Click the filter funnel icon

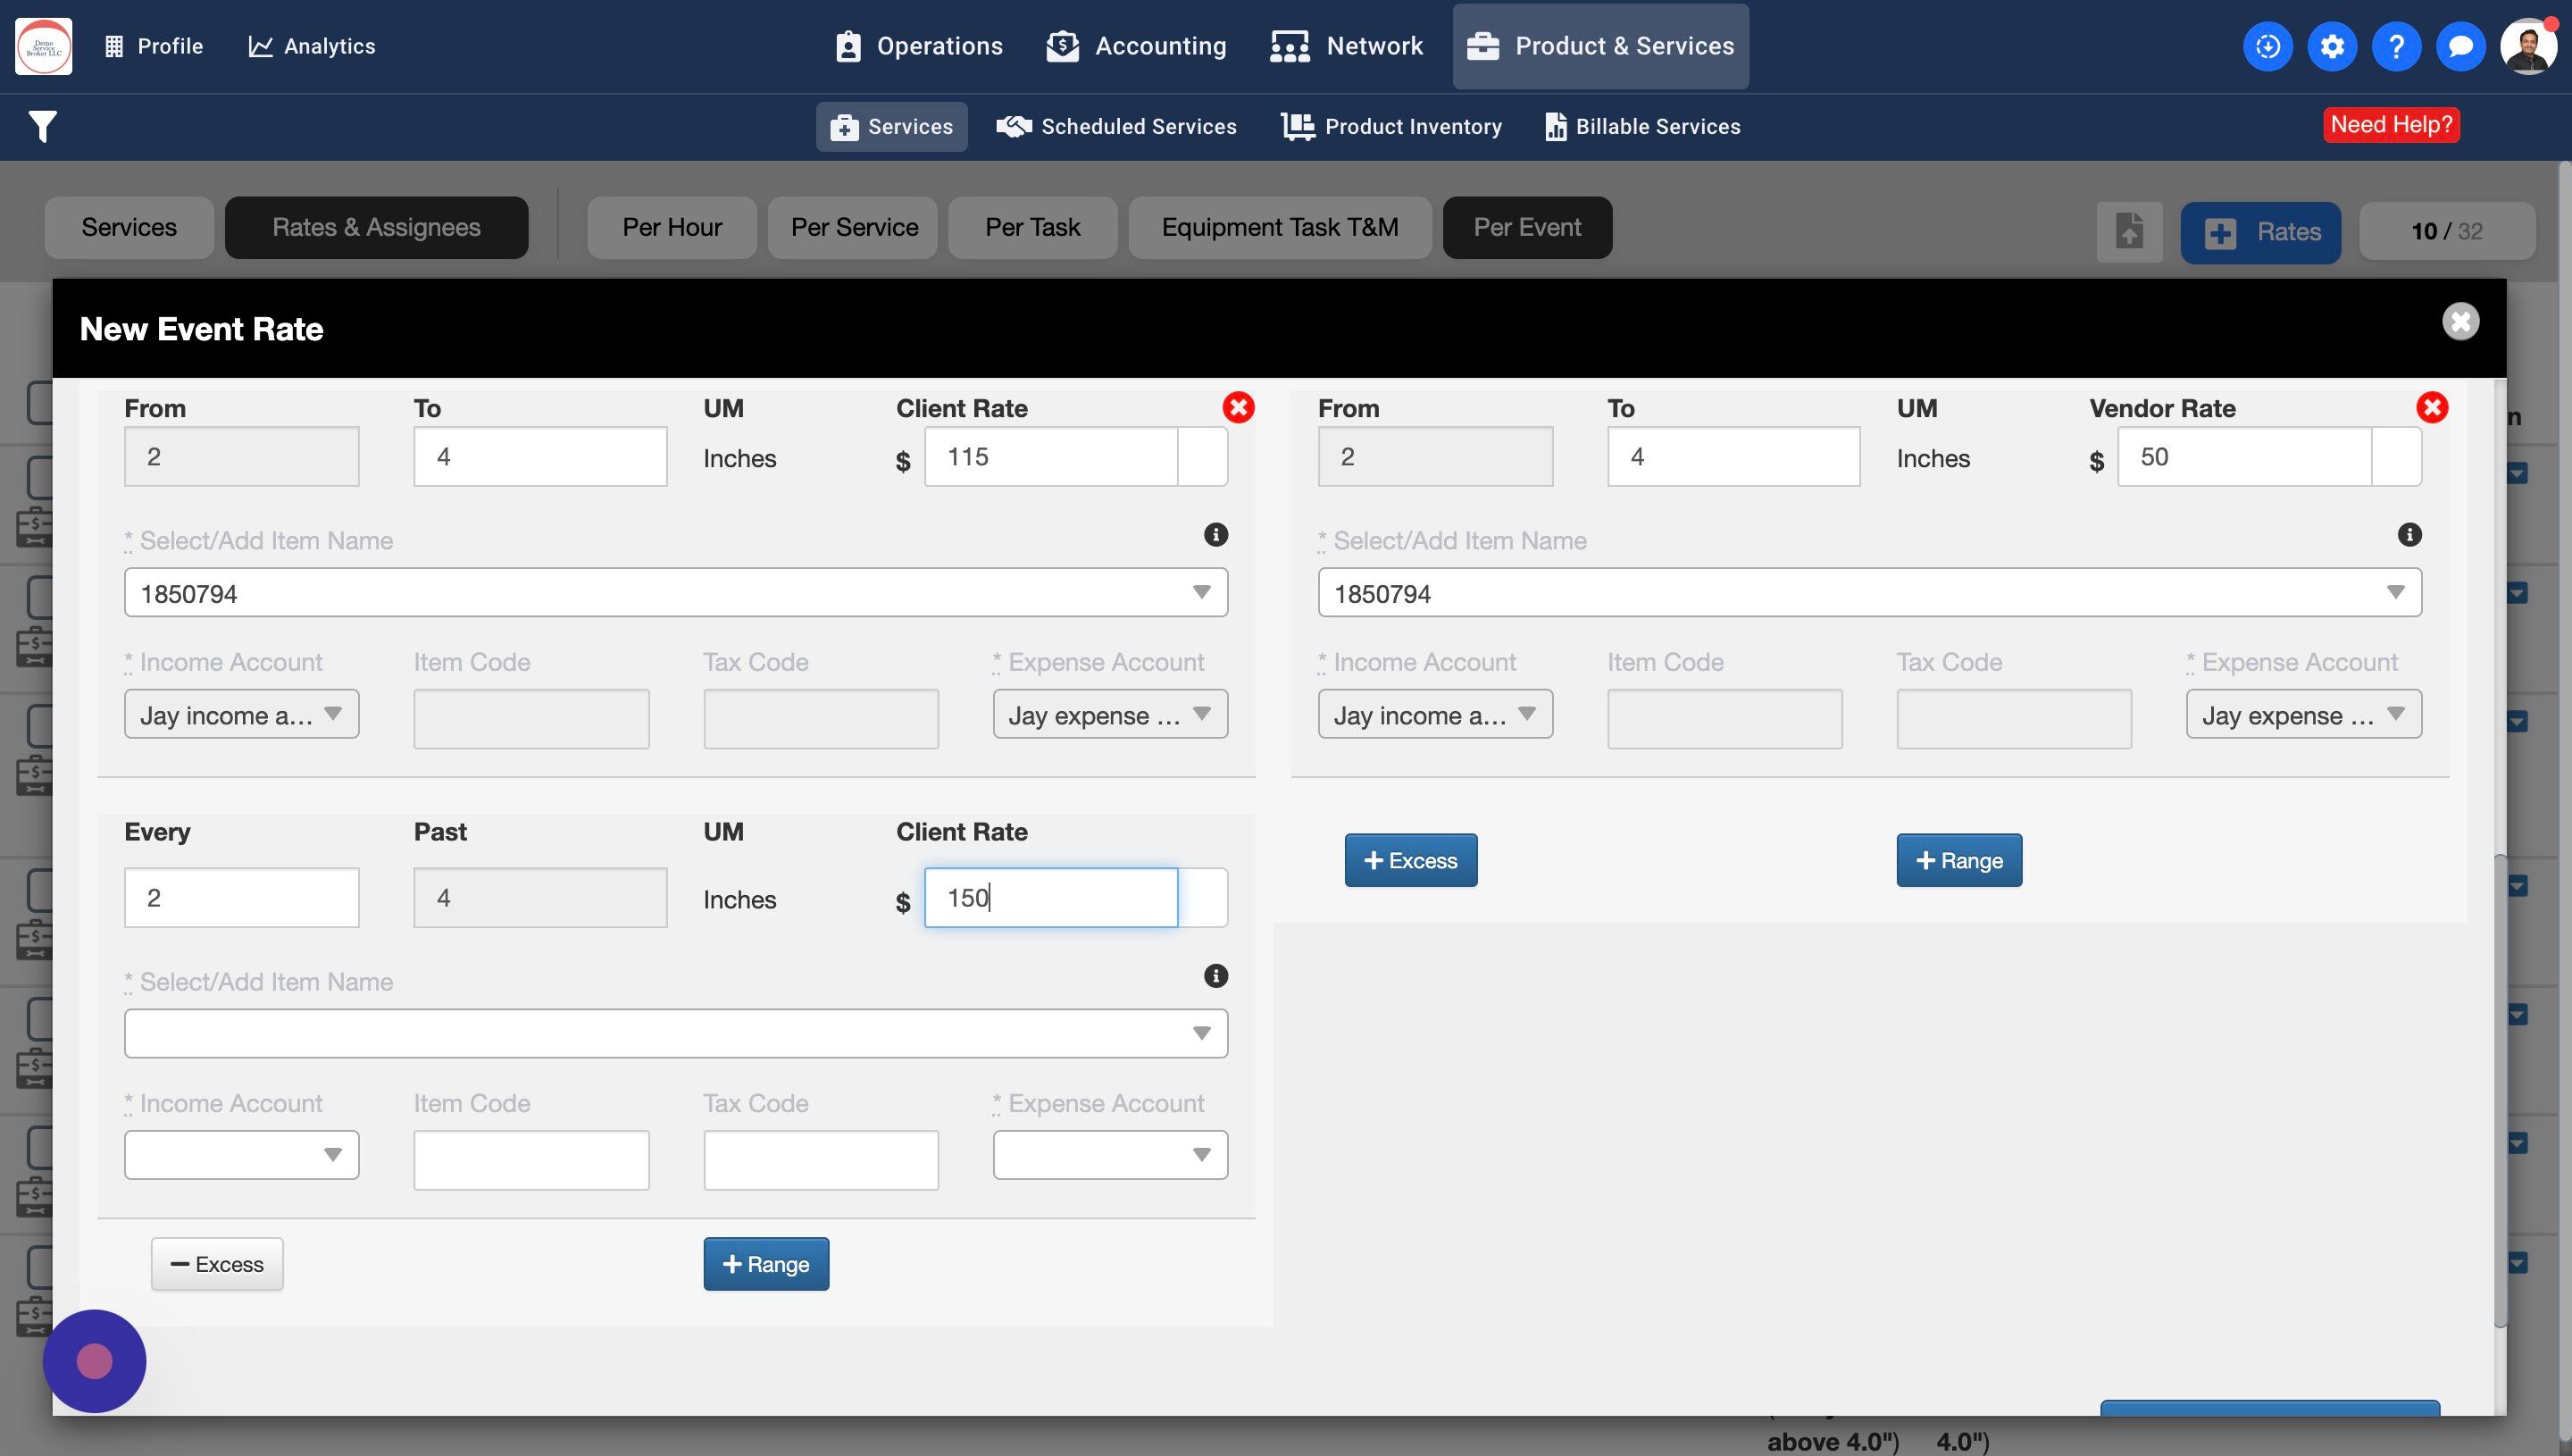(x=42, y=127)
